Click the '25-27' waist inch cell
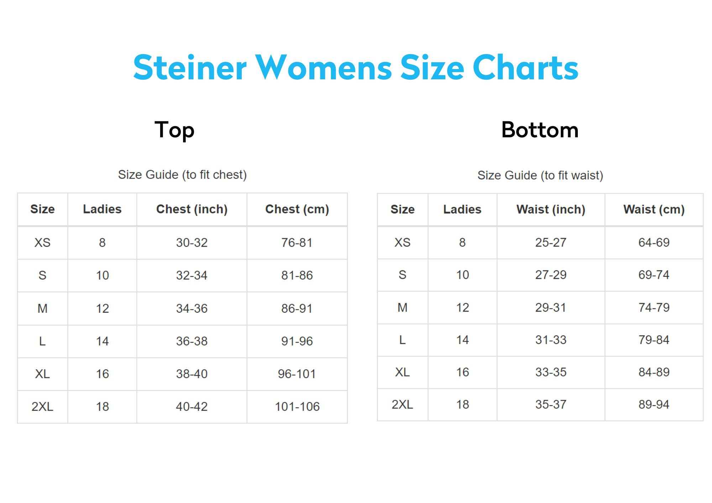 (x=551, y=242)
